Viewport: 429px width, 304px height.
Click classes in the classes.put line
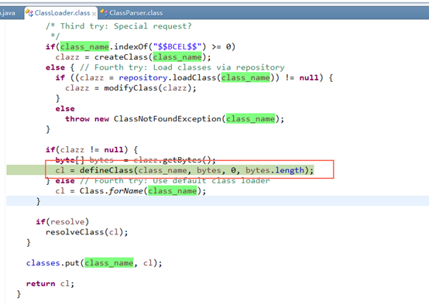pos(43,263)
